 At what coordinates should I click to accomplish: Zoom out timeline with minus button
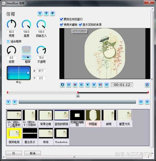(x=141, y=102)
